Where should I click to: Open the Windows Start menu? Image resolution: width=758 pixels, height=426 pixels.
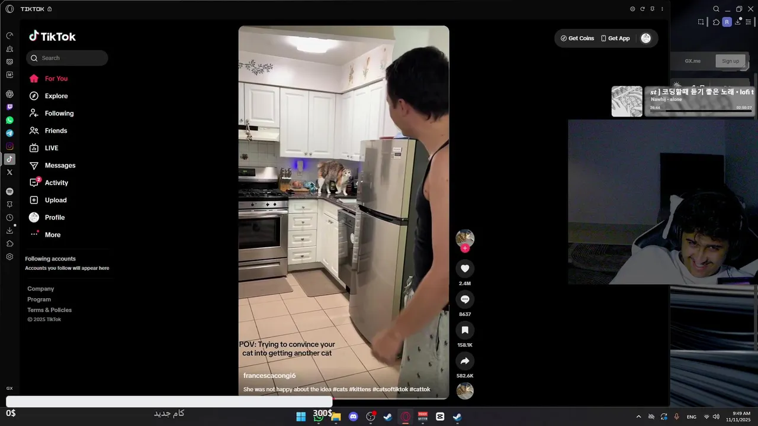coord(301,417)
